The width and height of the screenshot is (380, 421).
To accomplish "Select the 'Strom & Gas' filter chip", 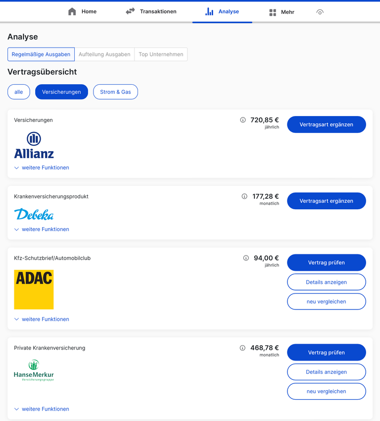I will pyautogui.click(x=115, y=92).
